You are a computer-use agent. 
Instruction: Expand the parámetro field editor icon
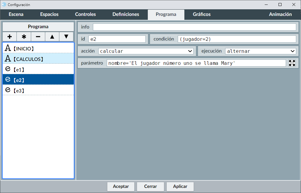point(292,63)
